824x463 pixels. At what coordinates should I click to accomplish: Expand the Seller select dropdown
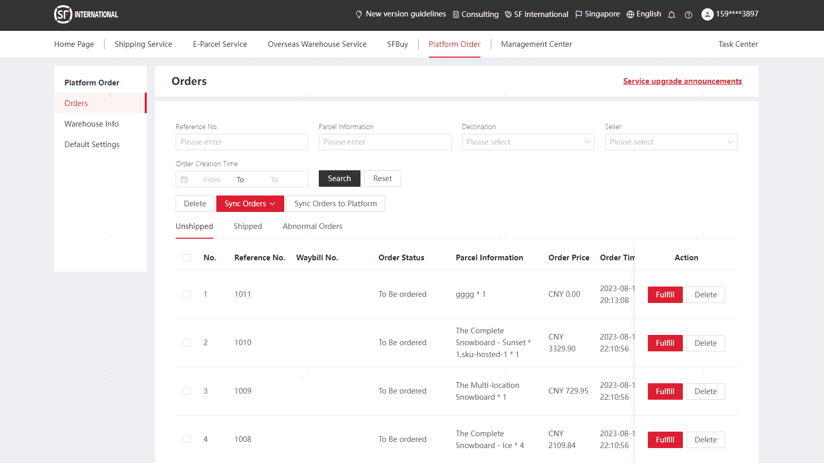671,142
